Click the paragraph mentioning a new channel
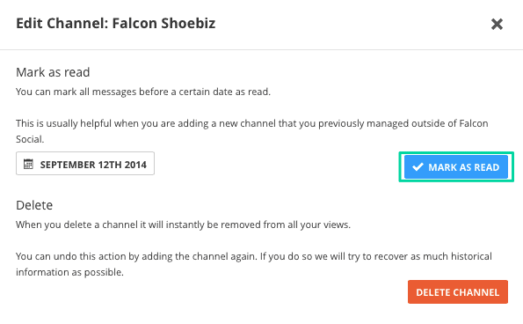Screen dimensions: 523x324 tap(251, 131)
